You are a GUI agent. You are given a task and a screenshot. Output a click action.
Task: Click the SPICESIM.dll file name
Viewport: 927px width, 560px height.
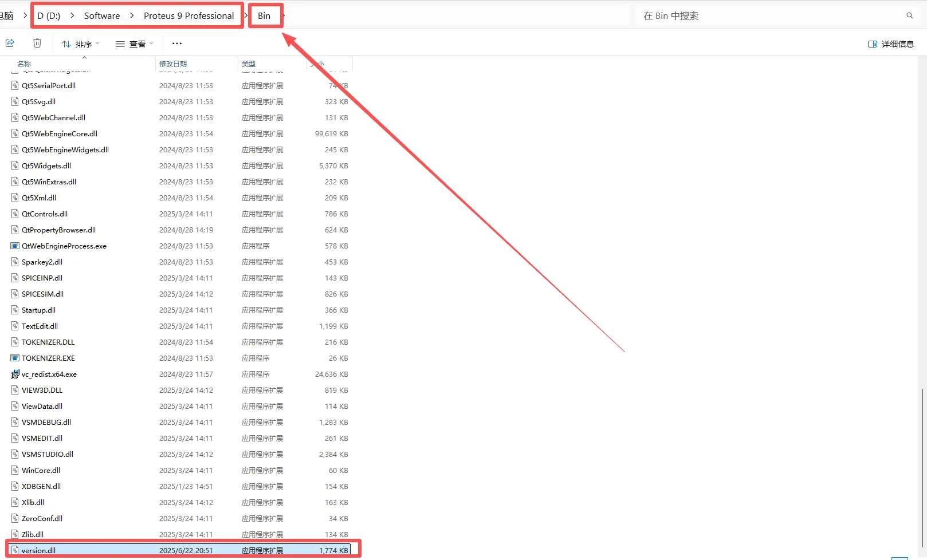click(42, 294)
